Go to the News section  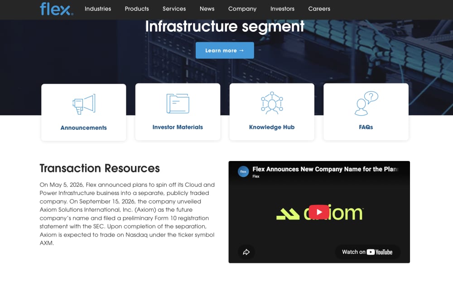pyautogui.click(x=207, y=9)
